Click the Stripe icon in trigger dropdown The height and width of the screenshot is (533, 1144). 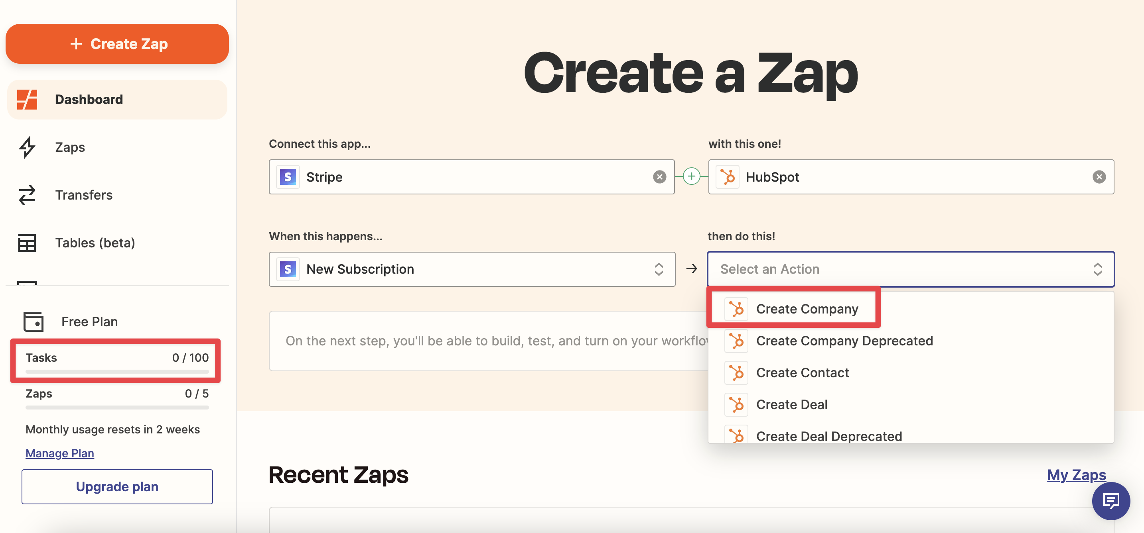click(x=288, y=269)
